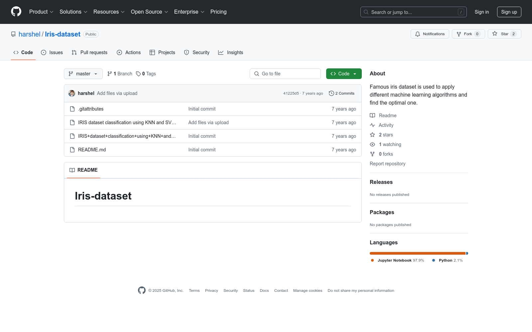Click file icon for IRIS+dataset+classification row
This screenshot has width=532, height=332.
point(72,136)
